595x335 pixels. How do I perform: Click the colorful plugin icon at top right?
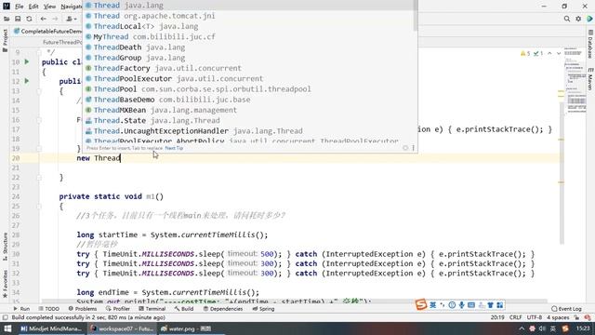point(589,19)
